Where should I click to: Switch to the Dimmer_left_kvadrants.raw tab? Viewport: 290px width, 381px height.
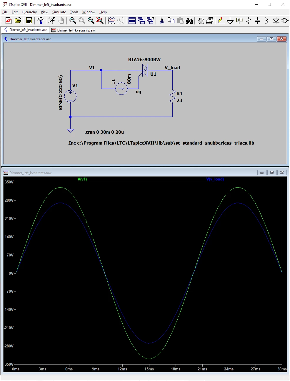click(73, 30)
